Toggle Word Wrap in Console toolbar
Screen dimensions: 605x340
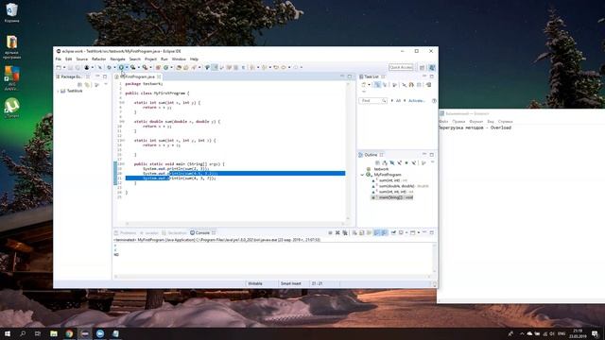coord(370,233)
